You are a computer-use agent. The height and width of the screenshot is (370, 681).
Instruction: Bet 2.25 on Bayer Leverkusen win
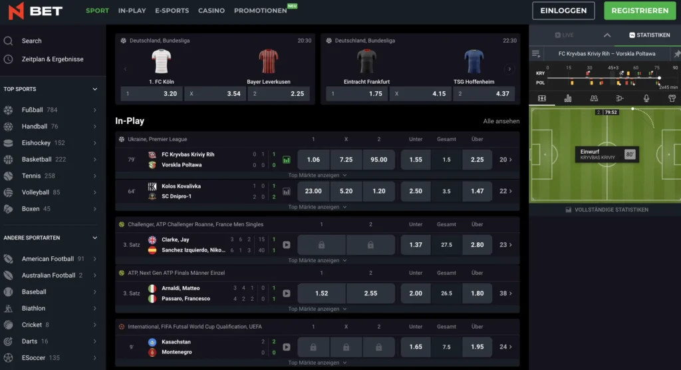[x=279, y=93]
